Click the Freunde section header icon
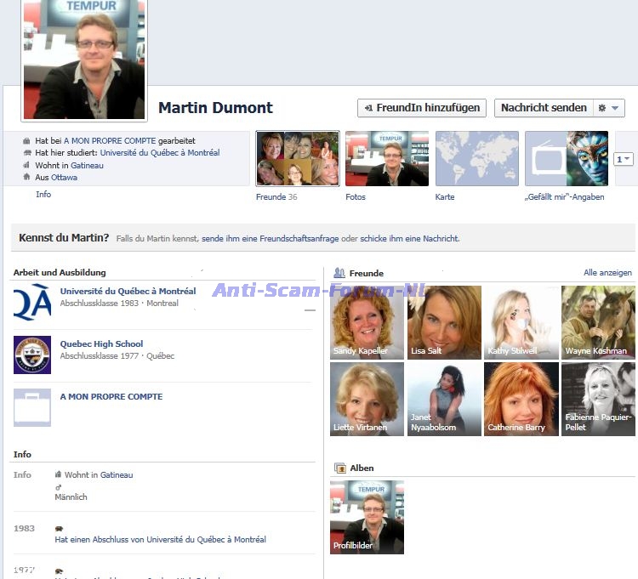Viewport: 638px width, 579px height. pos(339,273)
